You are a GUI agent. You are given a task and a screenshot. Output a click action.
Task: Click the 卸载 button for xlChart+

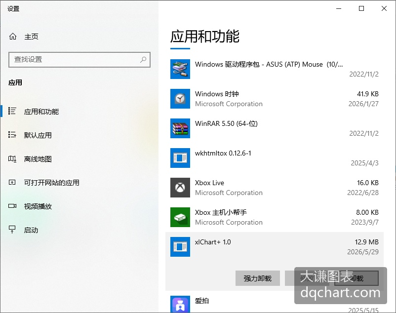click(x=356, y=278)
